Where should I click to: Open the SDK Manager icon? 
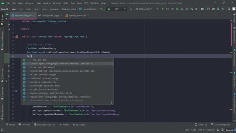pyautogui.click(x=223, y=9)
